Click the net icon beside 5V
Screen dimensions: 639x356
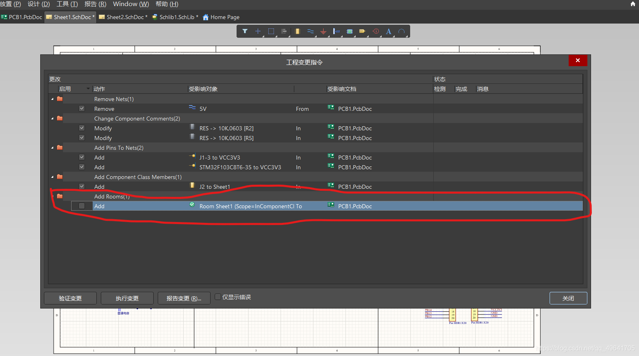[x=192, y=108]
